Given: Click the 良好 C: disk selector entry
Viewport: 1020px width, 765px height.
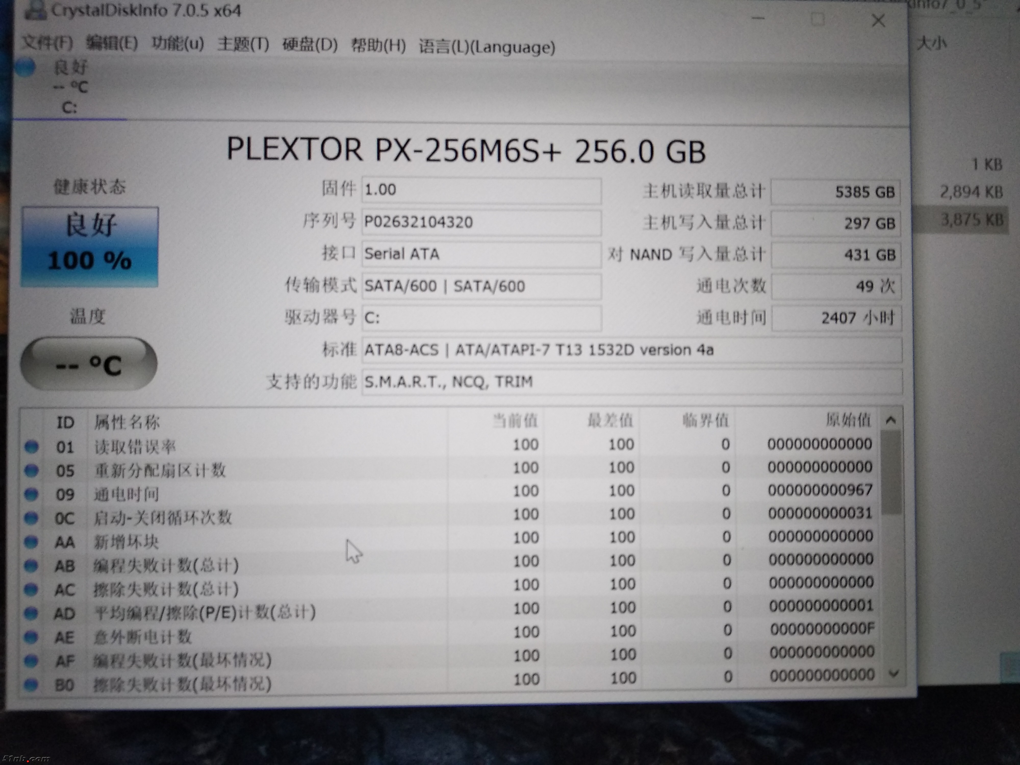Looking at the screenshot, I should coord(70,87).
